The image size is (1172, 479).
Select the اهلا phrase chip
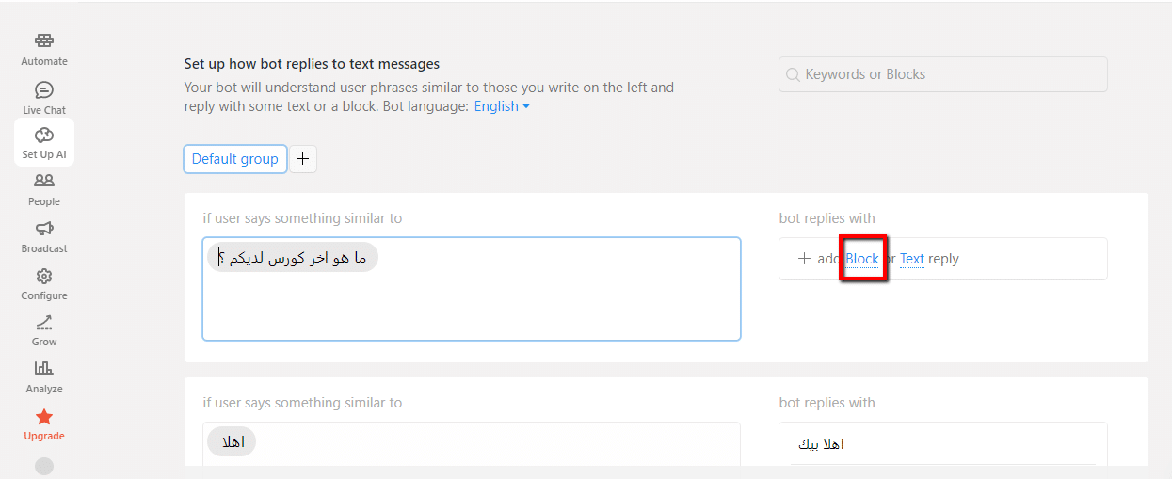tap(231, 441)
